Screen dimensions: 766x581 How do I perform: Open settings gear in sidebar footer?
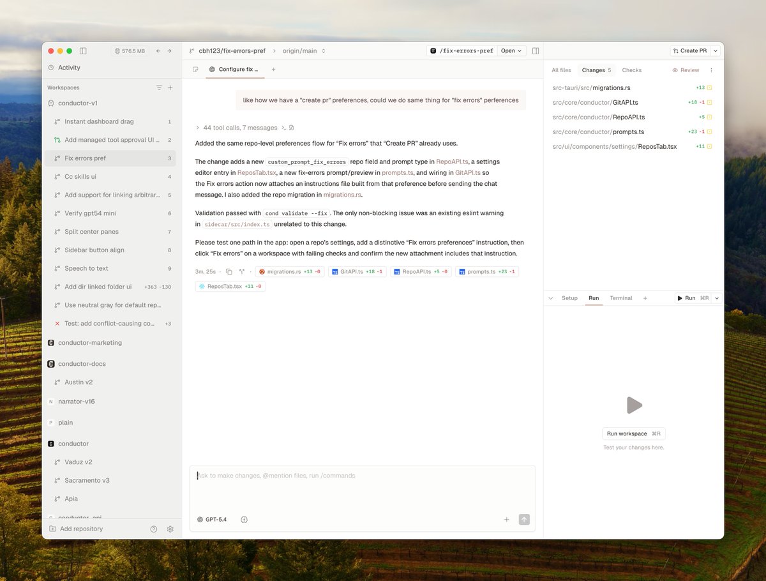pos(170,529)
